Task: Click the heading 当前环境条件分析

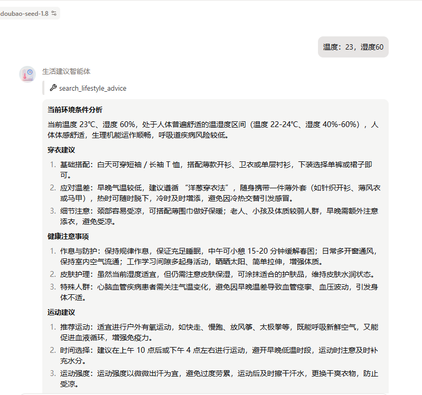Action: tap(75, 110)
